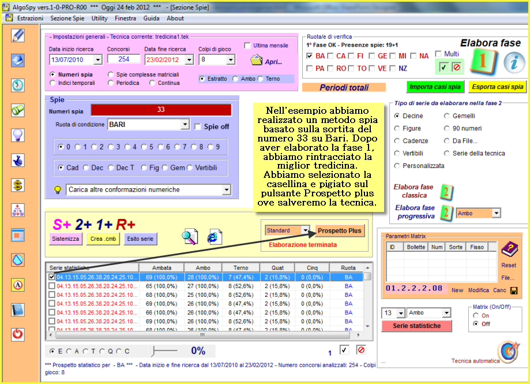This screenshot has width=530, height=384.
Task: Open the Estrazioni menu
Action: [30, 18]
